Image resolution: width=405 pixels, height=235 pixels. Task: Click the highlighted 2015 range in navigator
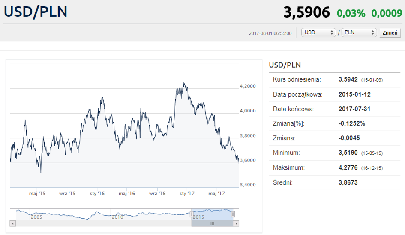pos(212,214)
